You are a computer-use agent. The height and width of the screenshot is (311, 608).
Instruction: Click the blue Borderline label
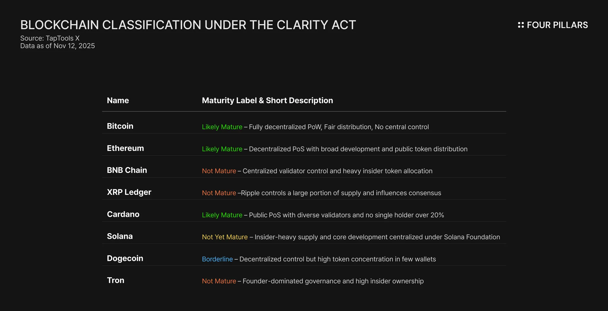(217, 259)
